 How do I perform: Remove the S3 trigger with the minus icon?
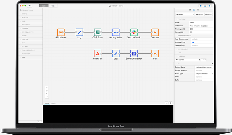click(212, 64)
